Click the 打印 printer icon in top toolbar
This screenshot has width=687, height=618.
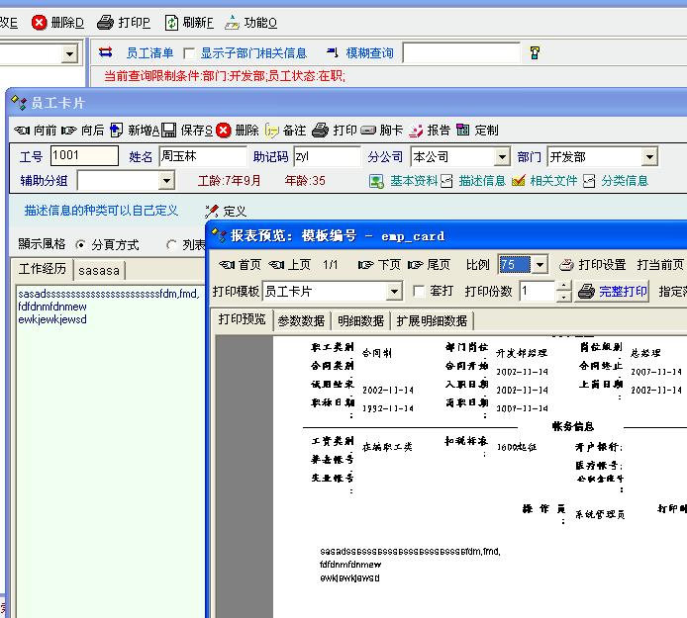107,22
